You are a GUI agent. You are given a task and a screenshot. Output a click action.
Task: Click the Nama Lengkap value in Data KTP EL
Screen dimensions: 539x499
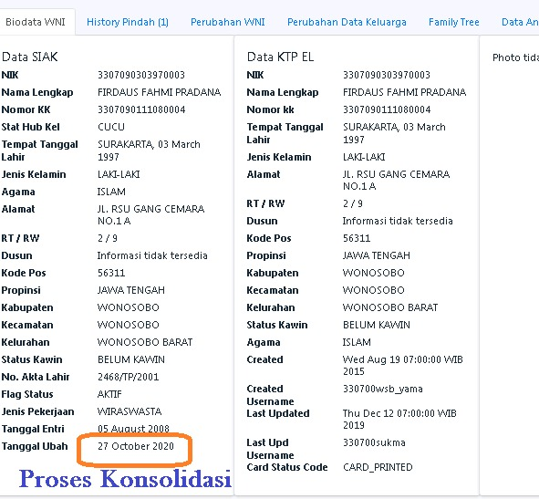pyautogui.click(x=405, y=92)
